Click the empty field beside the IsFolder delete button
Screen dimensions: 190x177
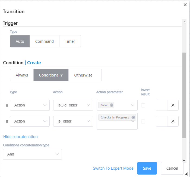(162, 121)
